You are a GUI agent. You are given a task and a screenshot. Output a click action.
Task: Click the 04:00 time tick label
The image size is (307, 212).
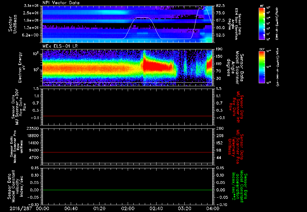(213, 209)
